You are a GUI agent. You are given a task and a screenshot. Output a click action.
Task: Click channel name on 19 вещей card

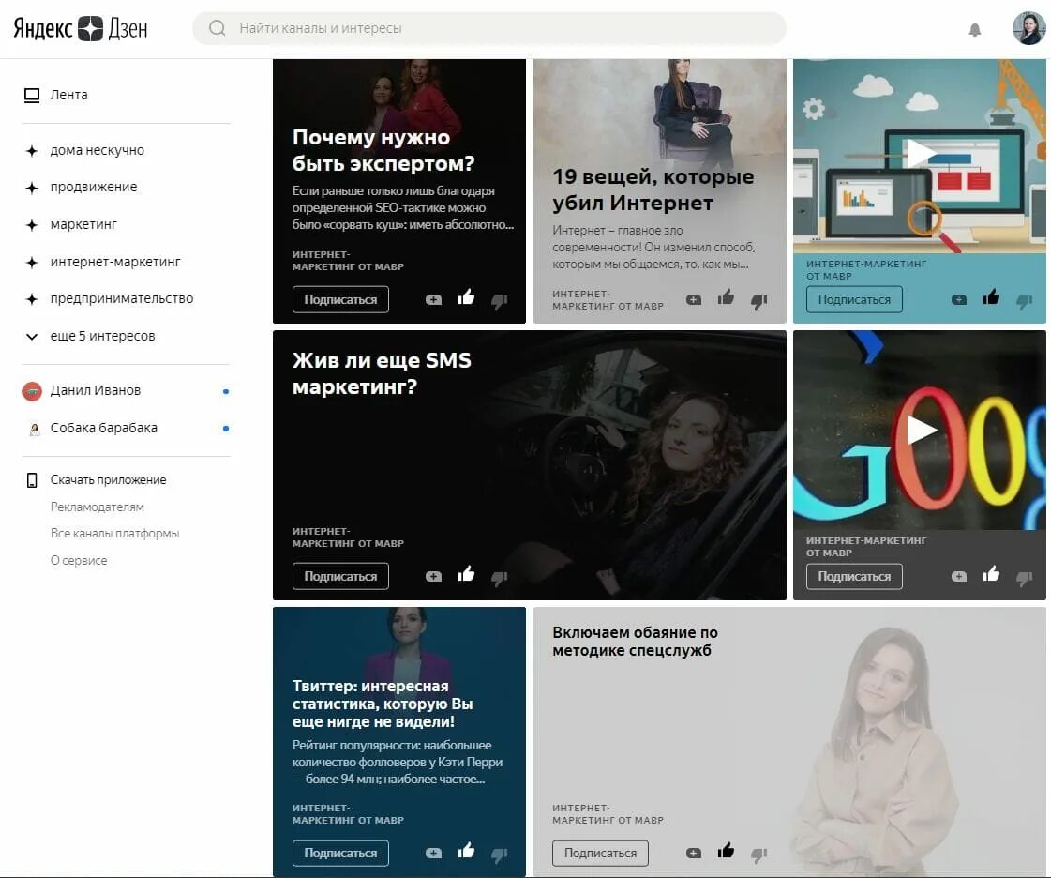click(608, 300)
